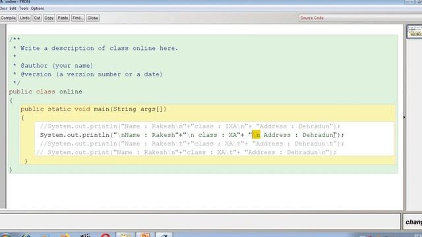Click 'Rakesh' in the active println line
Image resolution: width=422 pixels, height=237 pixels.
(164, 135)
